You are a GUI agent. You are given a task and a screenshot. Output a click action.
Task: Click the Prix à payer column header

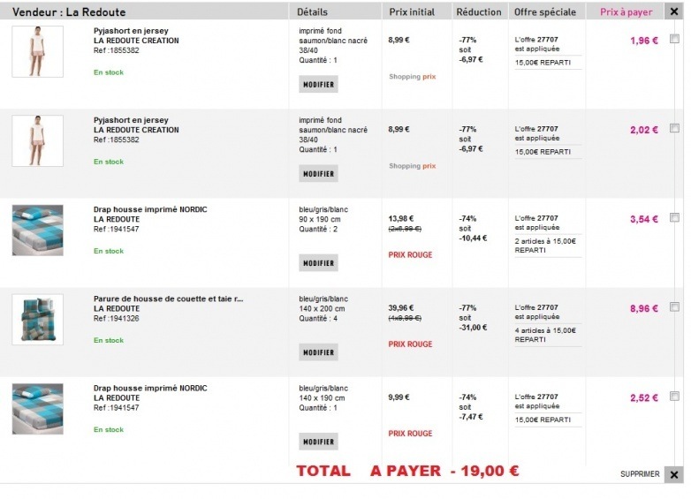click(626, 12)
